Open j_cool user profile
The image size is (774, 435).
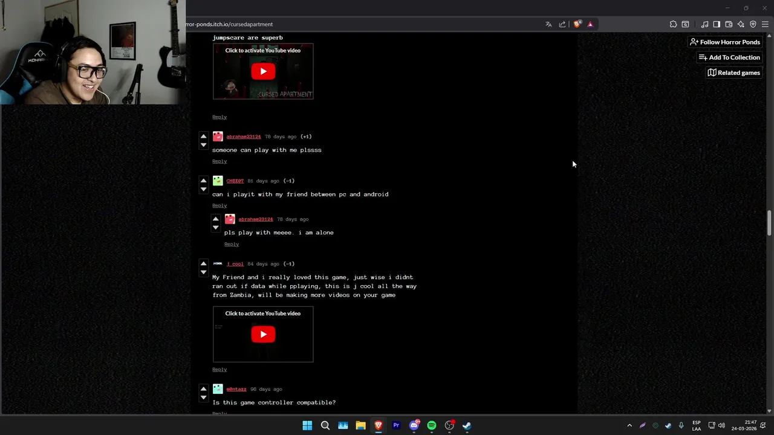click(235, 264)
